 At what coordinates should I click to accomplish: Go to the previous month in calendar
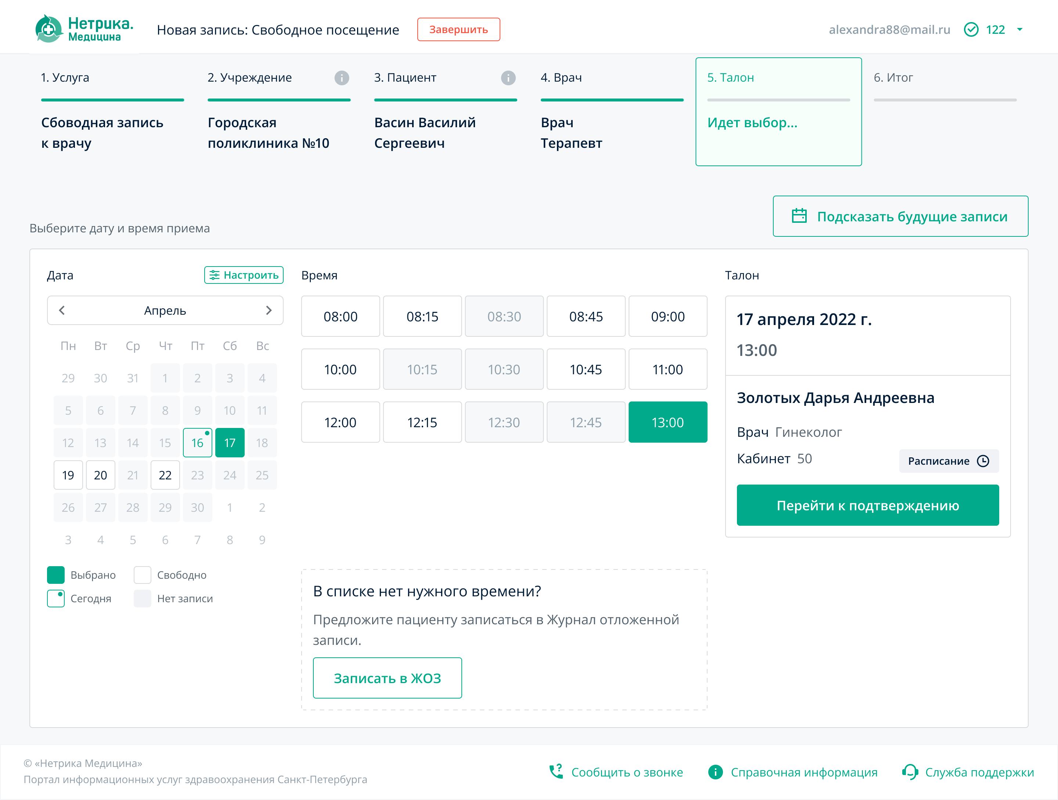coord(62,310)
